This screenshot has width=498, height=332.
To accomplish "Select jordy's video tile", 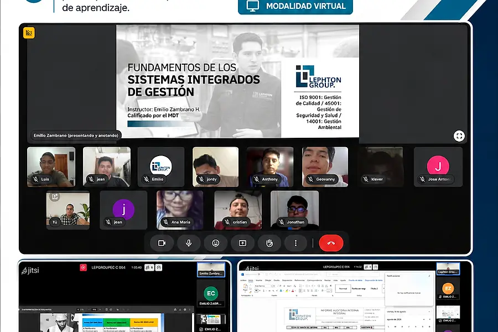I will pyautogui.click(x=216, y=167).
